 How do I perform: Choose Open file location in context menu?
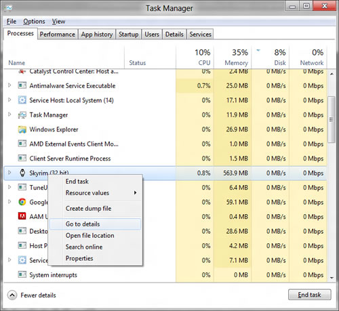point(96,236)
